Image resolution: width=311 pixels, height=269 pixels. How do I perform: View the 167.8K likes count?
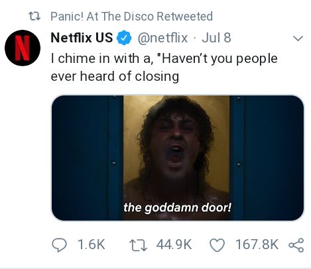pyautogui.click(x=257, y=244)
